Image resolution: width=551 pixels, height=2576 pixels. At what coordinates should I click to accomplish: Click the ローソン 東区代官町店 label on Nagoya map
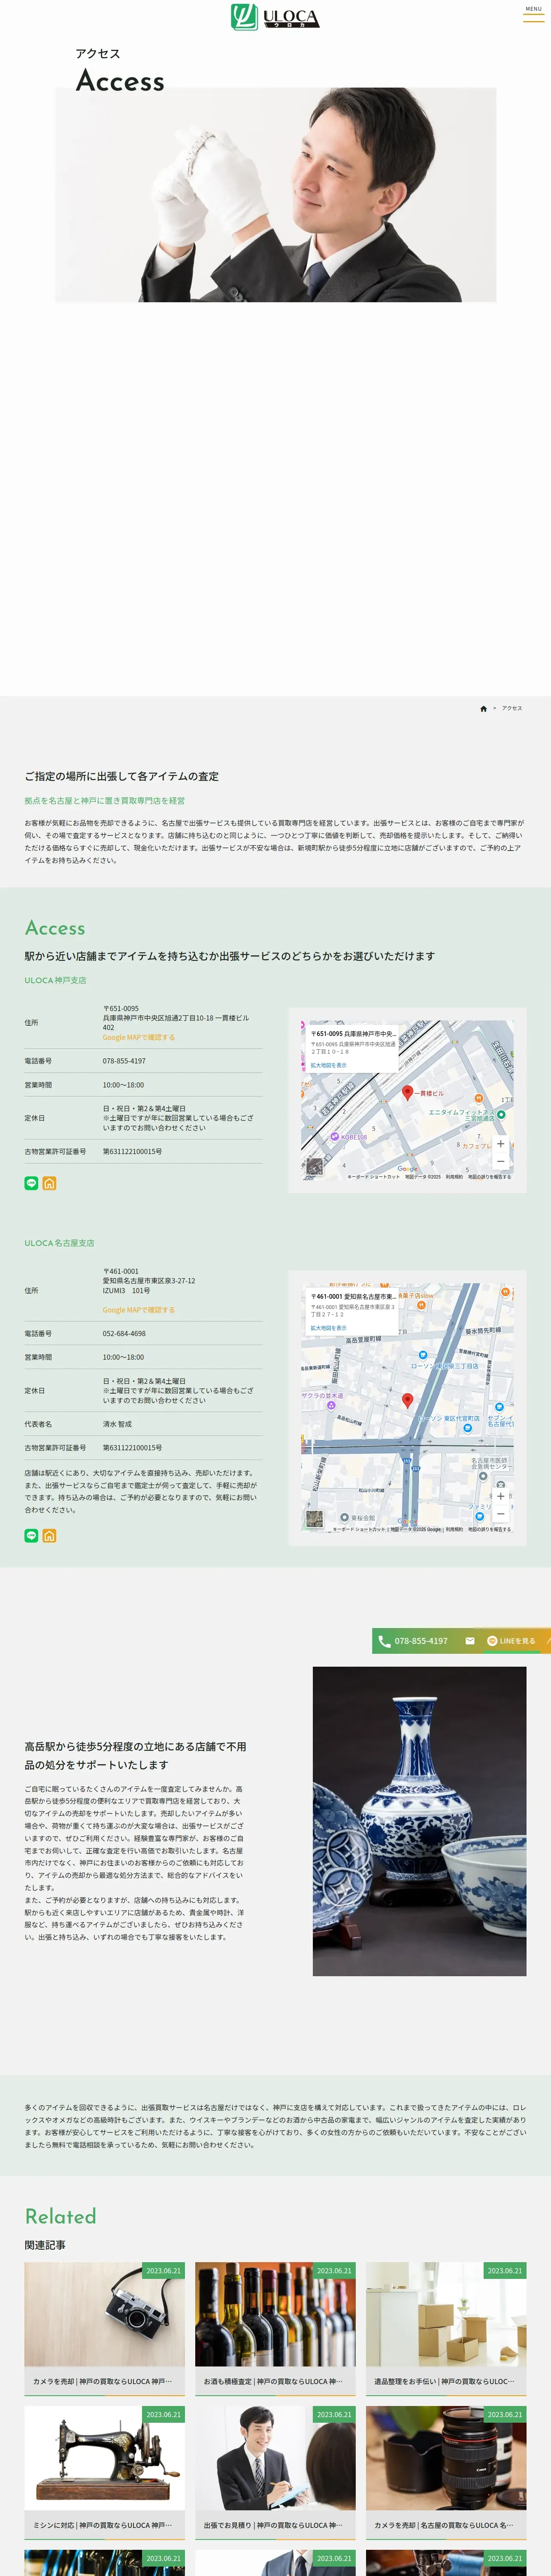pyautogui.click(x=449, y=1418)
